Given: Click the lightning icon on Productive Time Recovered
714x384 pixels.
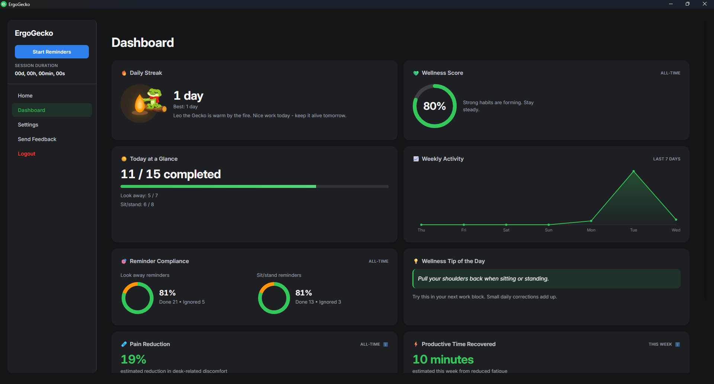Looking at the screenshot, I should pyautogui.click(x=415, y=344).
